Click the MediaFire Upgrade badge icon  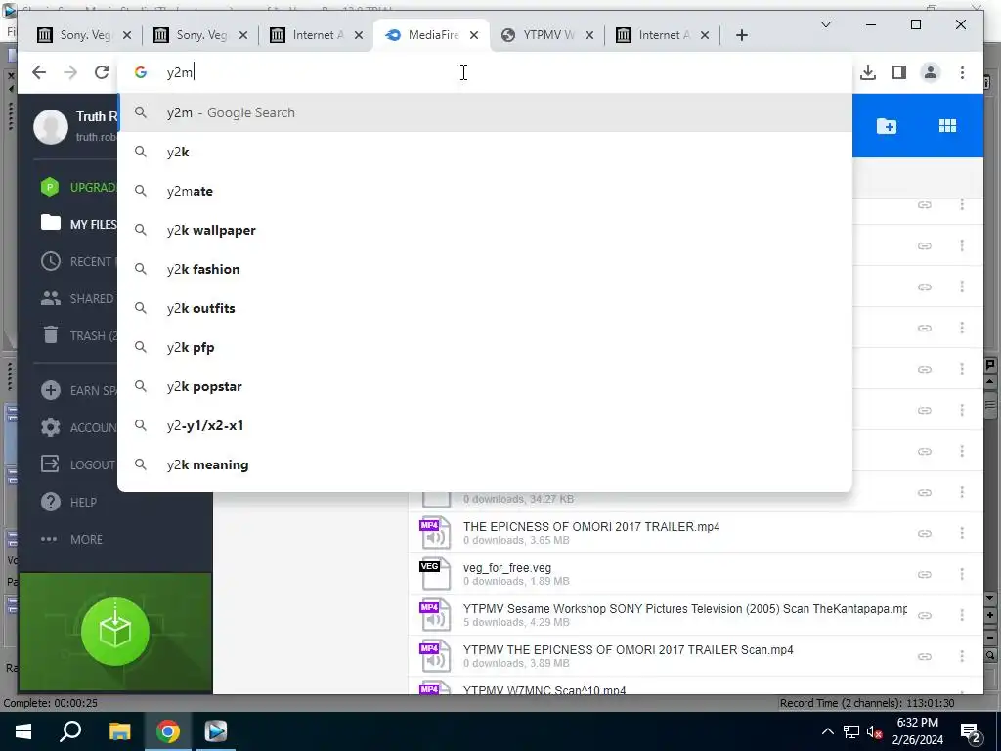(x=50, y=187)
